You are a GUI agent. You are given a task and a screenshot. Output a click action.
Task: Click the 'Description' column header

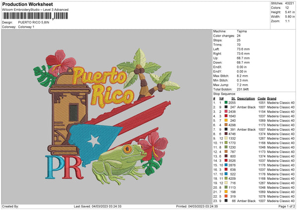coord(246,99)
